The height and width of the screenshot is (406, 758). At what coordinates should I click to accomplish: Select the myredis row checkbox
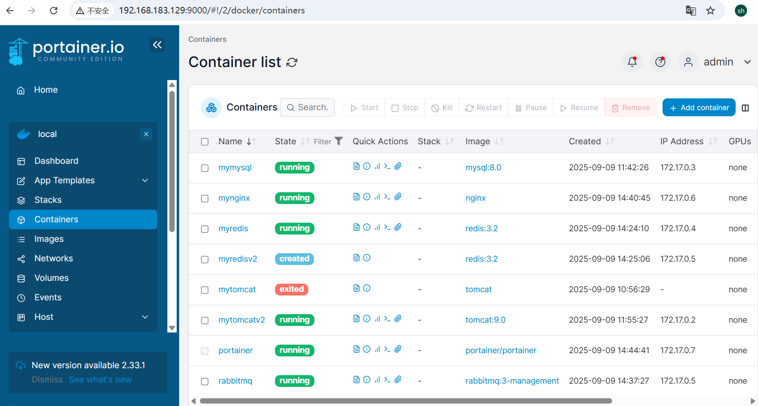coord(205,229)
